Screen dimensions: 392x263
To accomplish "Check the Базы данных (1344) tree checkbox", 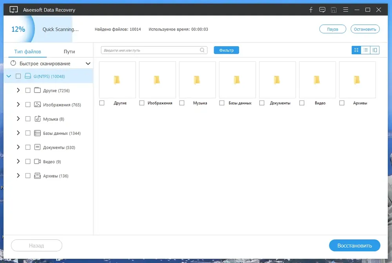I will pos(28,133).
